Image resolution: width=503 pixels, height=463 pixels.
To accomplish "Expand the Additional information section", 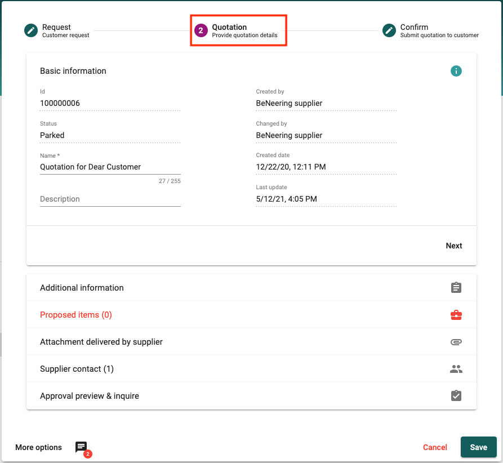I will 82,288.
